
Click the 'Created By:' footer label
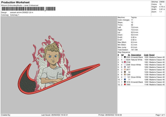click(x=6, y=115)
